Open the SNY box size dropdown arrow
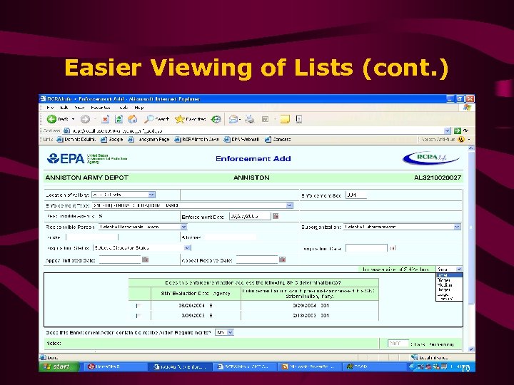The height and width of the screenshot is (385, 514). 459,269
